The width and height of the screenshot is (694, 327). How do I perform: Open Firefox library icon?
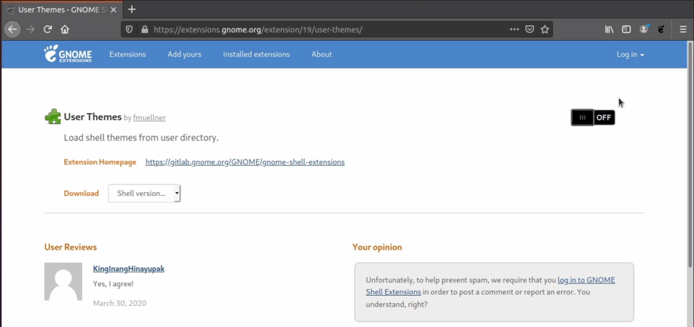click(609, 30)
